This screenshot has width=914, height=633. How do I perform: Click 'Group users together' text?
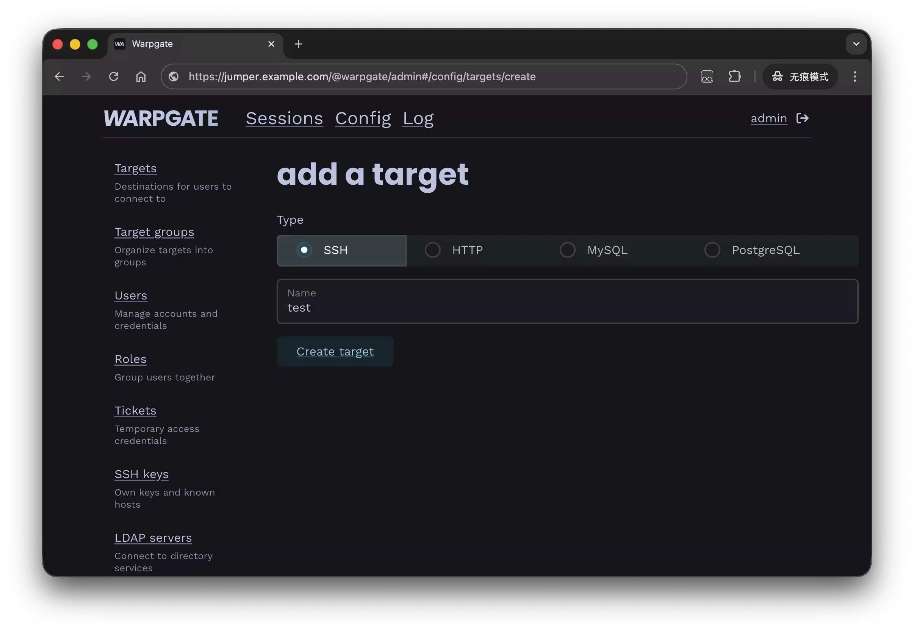point(165,377)
